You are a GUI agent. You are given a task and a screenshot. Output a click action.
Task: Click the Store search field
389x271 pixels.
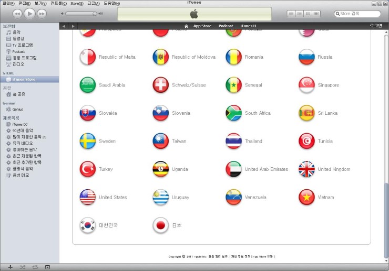(x=357, y=14)
